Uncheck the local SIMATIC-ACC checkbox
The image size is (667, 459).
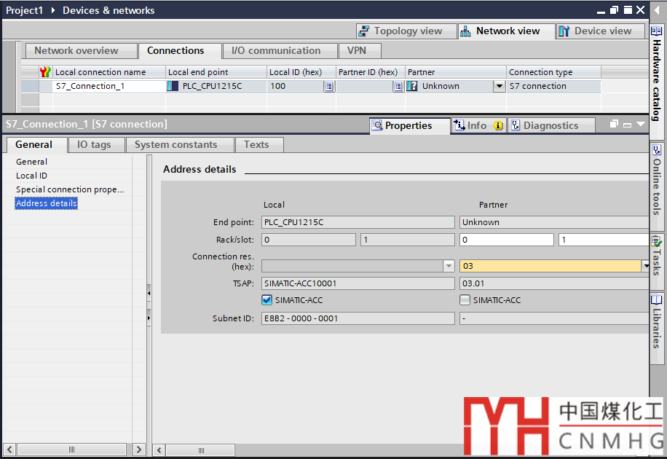267,299
